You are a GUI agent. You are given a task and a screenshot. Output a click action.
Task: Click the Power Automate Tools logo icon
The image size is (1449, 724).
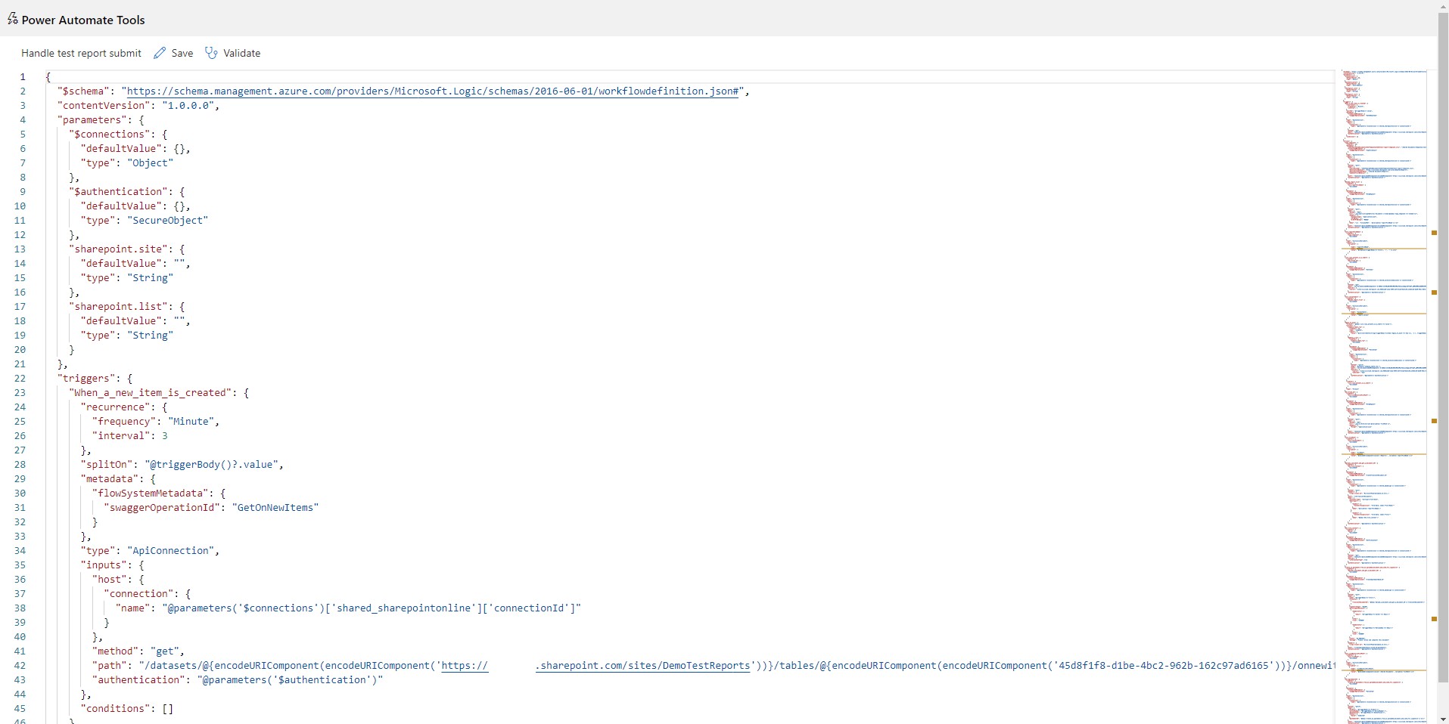pos(12,19)
